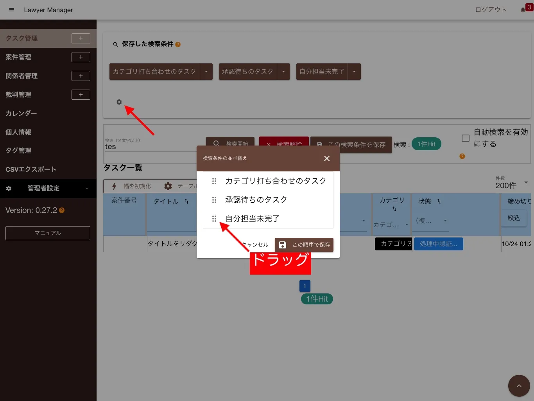Click drag handle for 承認待ちのタスク
The width and height of the screenshot is (534, 401).
(x=214, y=200)
